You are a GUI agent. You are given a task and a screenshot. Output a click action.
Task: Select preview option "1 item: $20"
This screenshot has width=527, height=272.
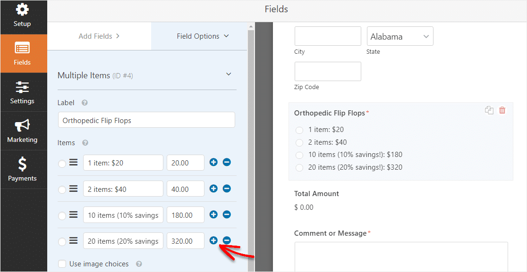tap(299, 130)
